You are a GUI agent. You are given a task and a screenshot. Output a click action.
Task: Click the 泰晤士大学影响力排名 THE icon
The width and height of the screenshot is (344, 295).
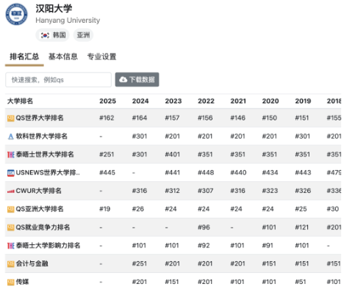point(11,246)
